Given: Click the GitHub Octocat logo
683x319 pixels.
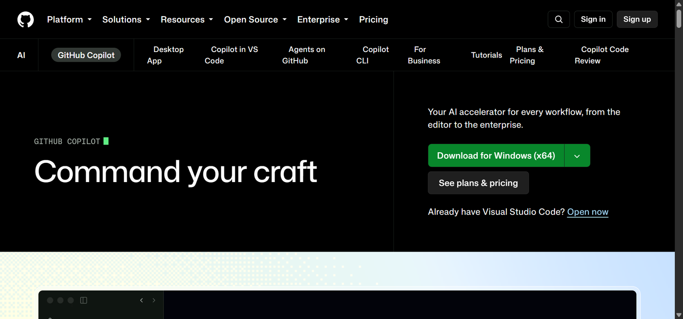Looking at the screenshot, I should 26,20.
